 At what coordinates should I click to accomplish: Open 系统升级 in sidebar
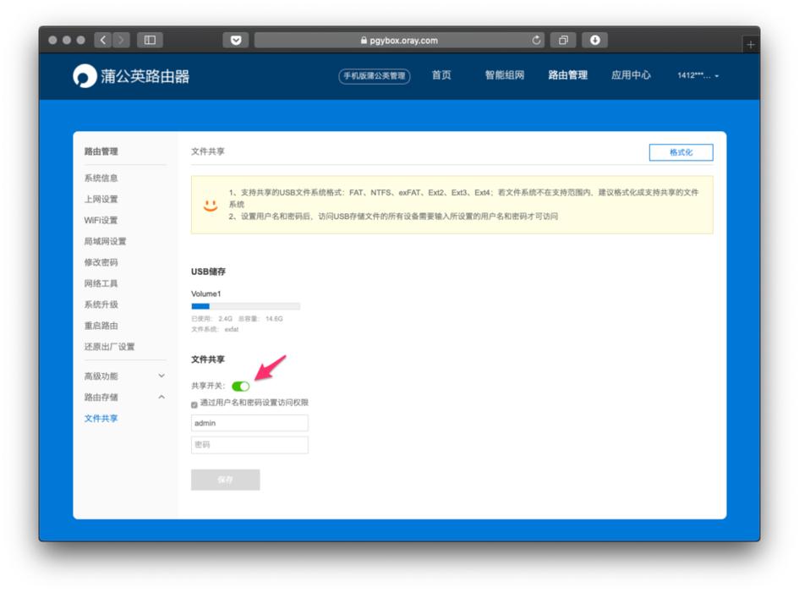click(x=101, y=305)
